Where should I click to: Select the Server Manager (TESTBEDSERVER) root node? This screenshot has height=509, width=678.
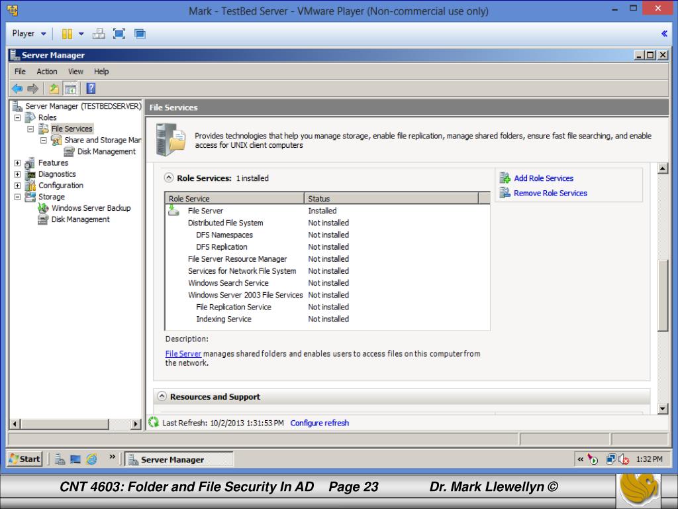coord(83,106)
